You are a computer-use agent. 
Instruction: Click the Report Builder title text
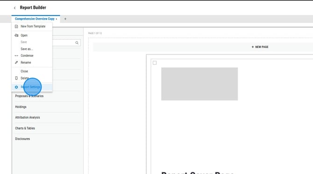coord(33,7)
